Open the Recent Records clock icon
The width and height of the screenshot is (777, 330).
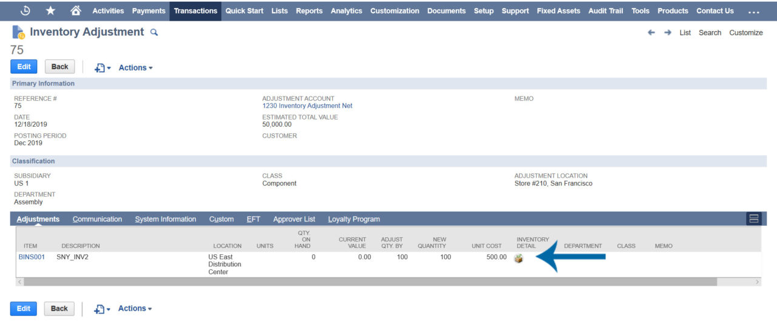[25, 10]
